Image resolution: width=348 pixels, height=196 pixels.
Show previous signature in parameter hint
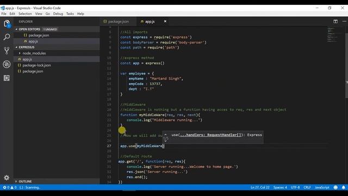coord(165,134)
